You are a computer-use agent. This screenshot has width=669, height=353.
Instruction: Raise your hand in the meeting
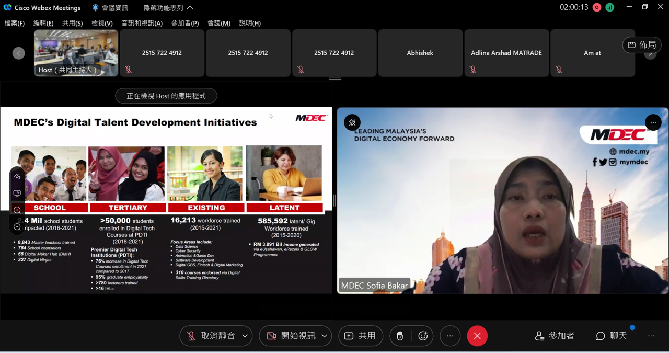400,336
